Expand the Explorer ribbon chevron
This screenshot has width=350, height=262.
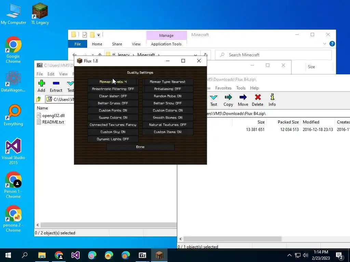tap(325, 44)
